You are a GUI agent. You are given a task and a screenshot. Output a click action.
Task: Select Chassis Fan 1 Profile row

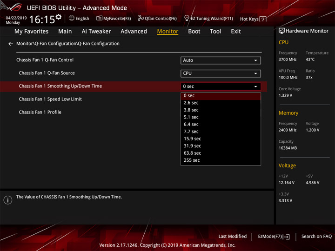click(x=40, y=112)
